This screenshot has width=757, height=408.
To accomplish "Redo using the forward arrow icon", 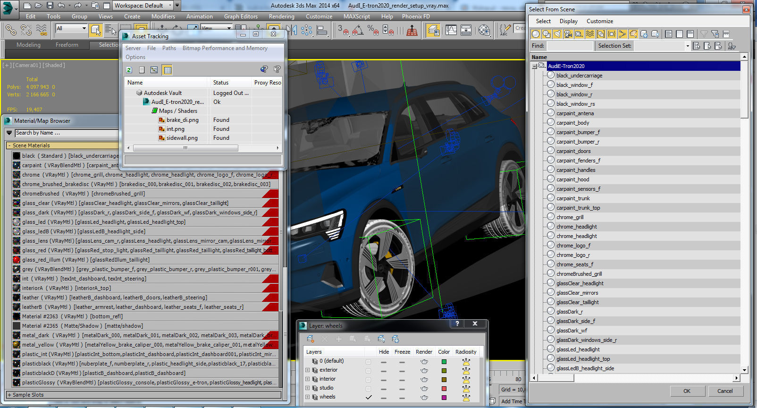I will click(x=78, y=6).
